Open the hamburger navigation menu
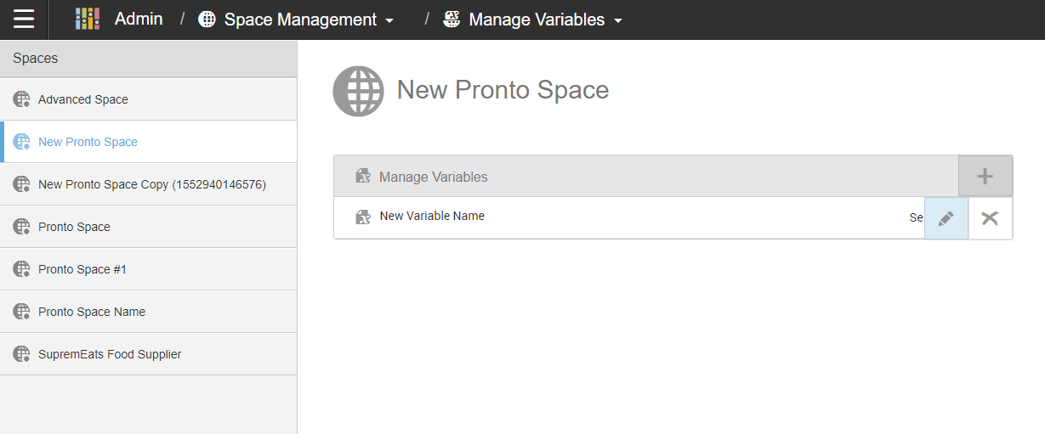The image size is (1045, 434). point(24,20)
